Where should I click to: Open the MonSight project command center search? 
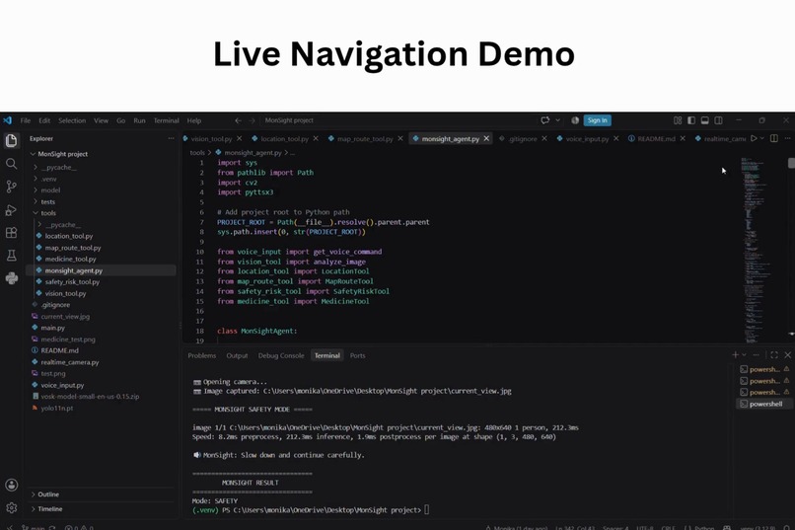coord(289,120)
